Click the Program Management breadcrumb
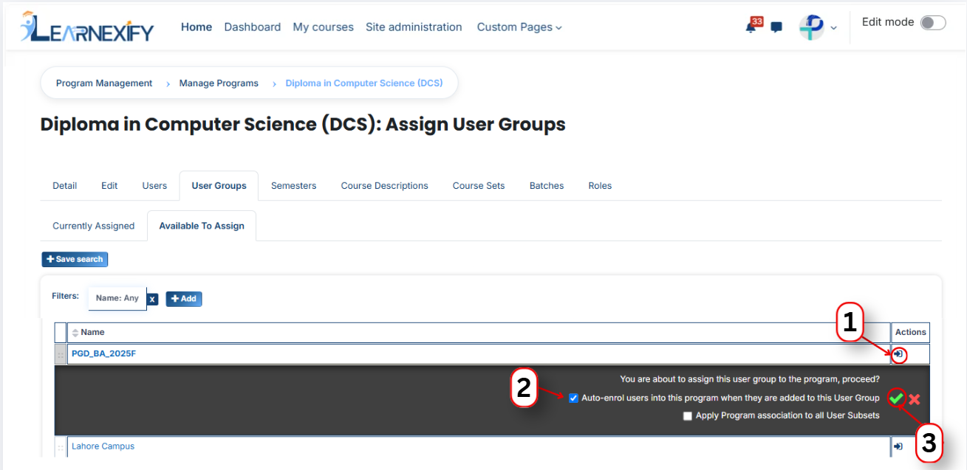This screenshot has height=470, width=967. point(104,83)
